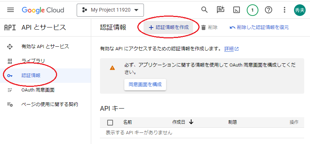Click the 制限 column header
This screenshot has width=310, height=144.
click(x=233, y=122)
